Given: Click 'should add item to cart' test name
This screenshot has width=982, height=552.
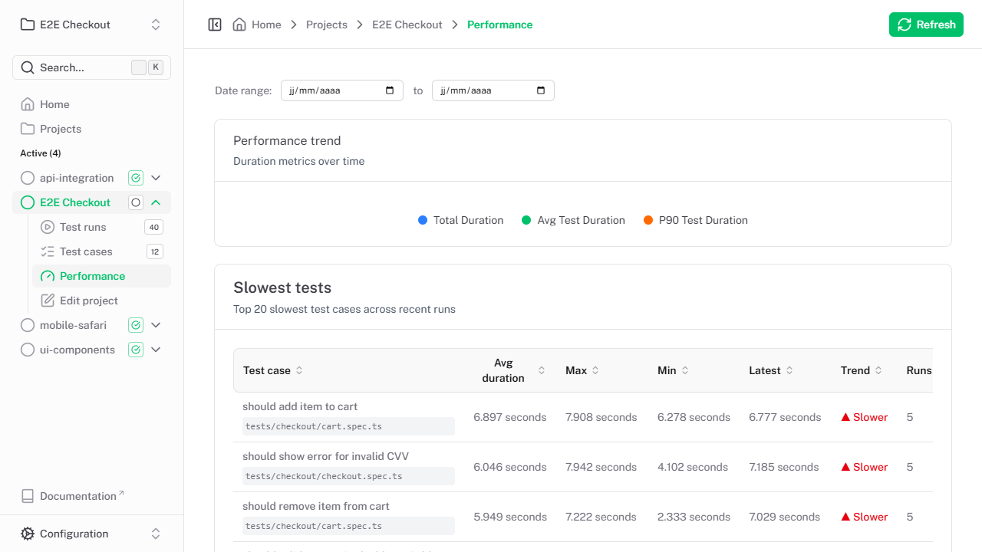Looking at the screenshot, I should click(x=300, y=406).
